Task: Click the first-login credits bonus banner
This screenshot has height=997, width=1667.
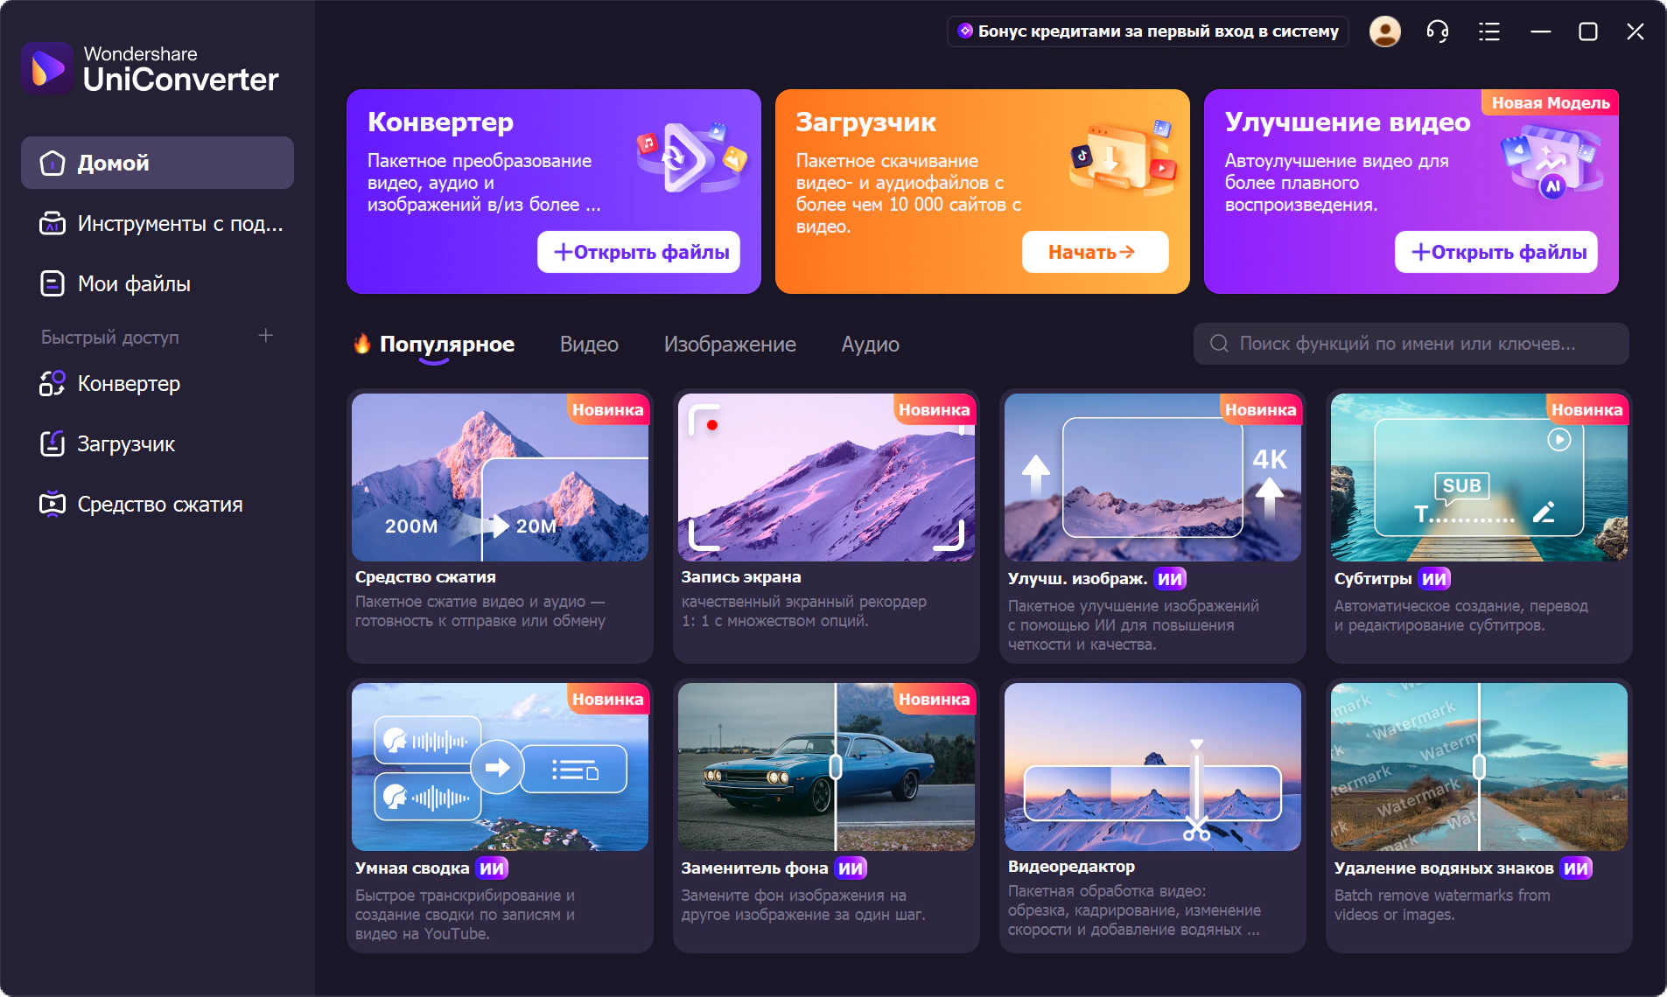Action: click(1148, 31)
